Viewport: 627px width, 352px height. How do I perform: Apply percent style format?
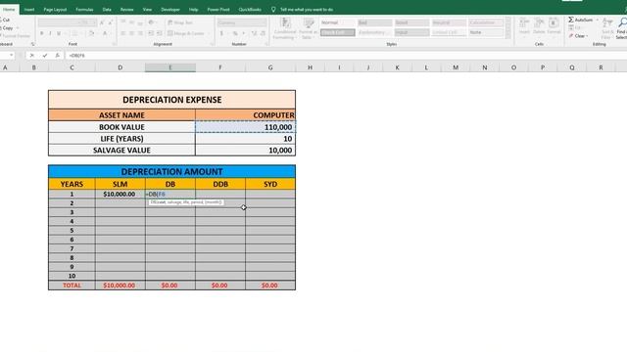click(x=235, y=33)
